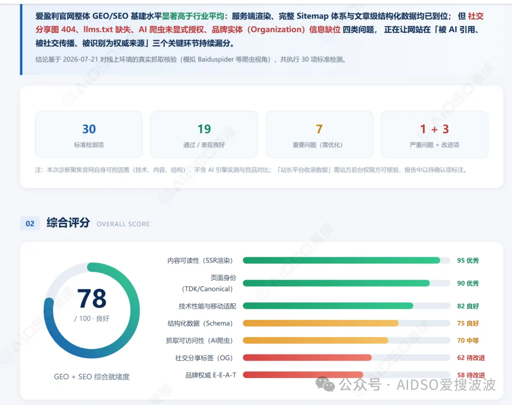Click the 社交分享标签（OG）progress bar
The image size is (512, 405).
[347, 358]
